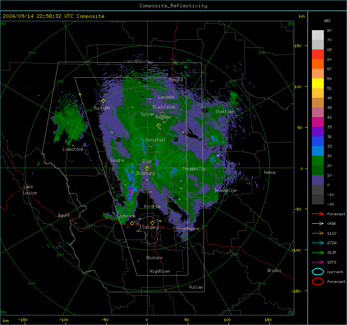Click the Composite_Reflectivity title text
The width and height of the screenshot is (347, 325).
(173, 6)
